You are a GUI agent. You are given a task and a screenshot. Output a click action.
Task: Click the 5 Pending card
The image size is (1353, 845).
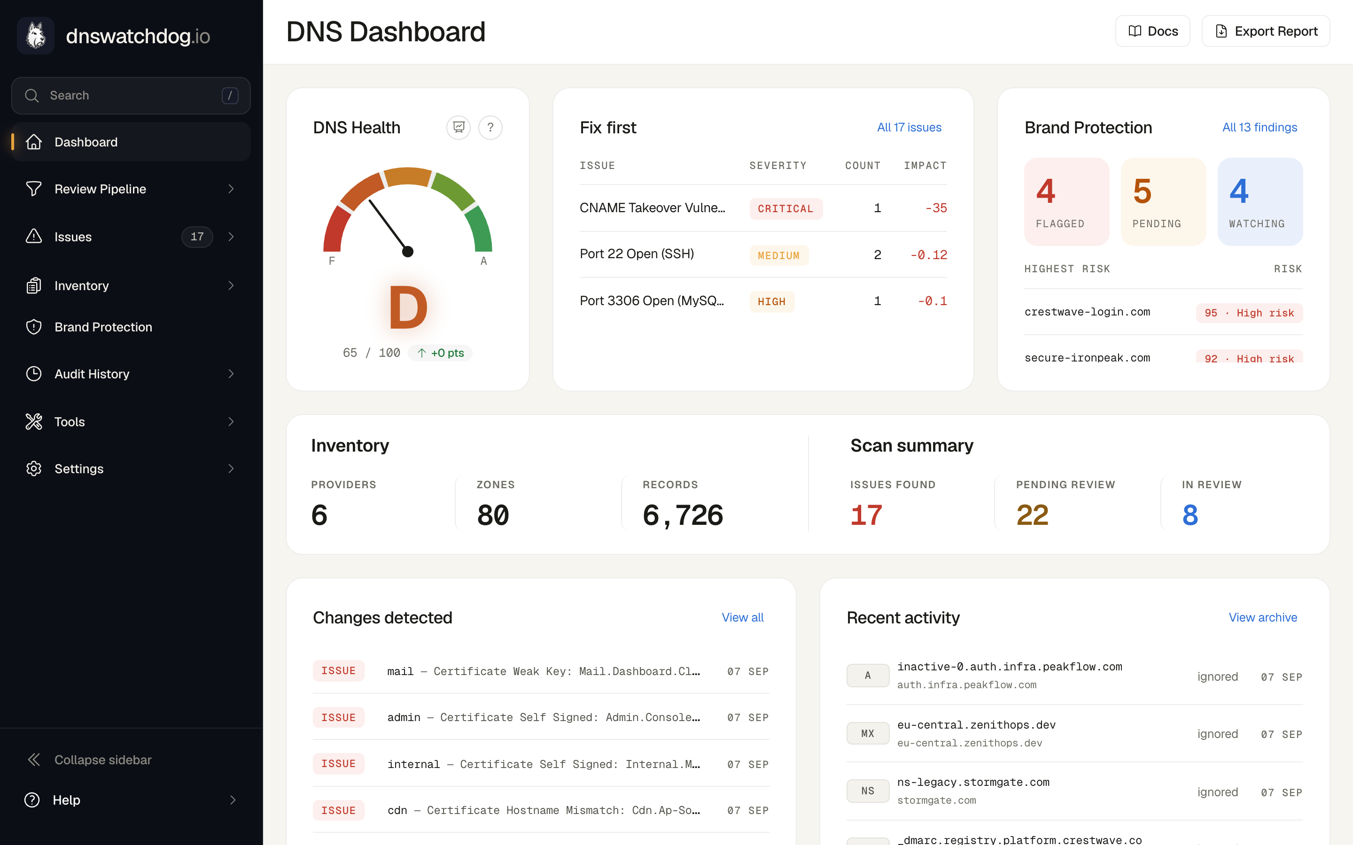(1163, 201)
